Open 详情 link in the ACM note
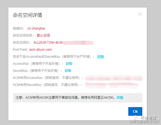Viewport: 161px width, 125px height. click(x=120, y=98)
